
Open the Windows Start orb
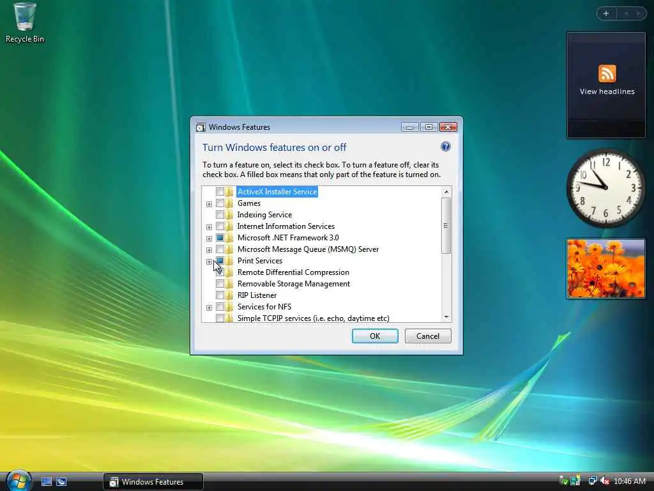pyautogui.click(x=19, y=481)
